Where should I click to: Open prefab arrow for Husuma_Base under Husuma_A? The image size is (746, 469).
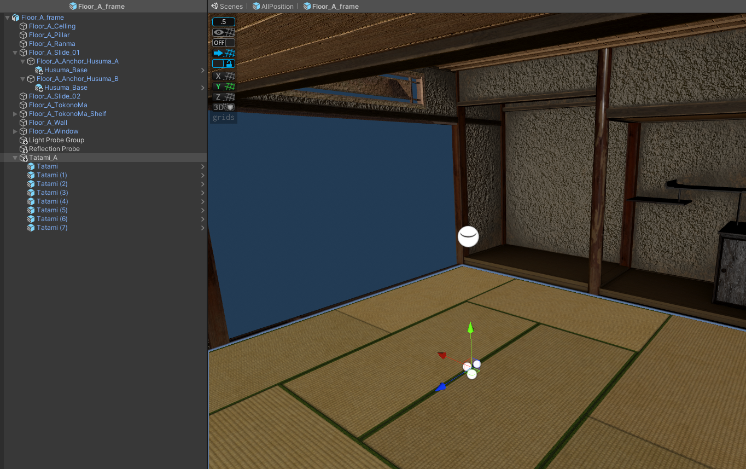202,70
